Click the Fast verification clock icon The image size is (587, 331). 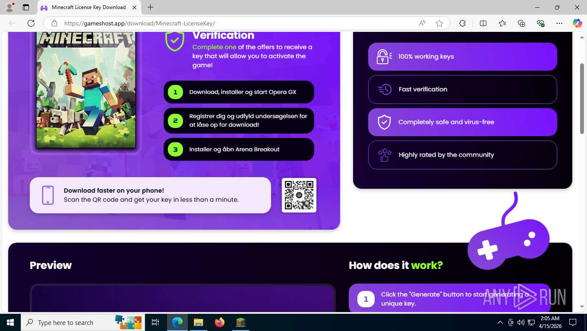coord(385,89)
